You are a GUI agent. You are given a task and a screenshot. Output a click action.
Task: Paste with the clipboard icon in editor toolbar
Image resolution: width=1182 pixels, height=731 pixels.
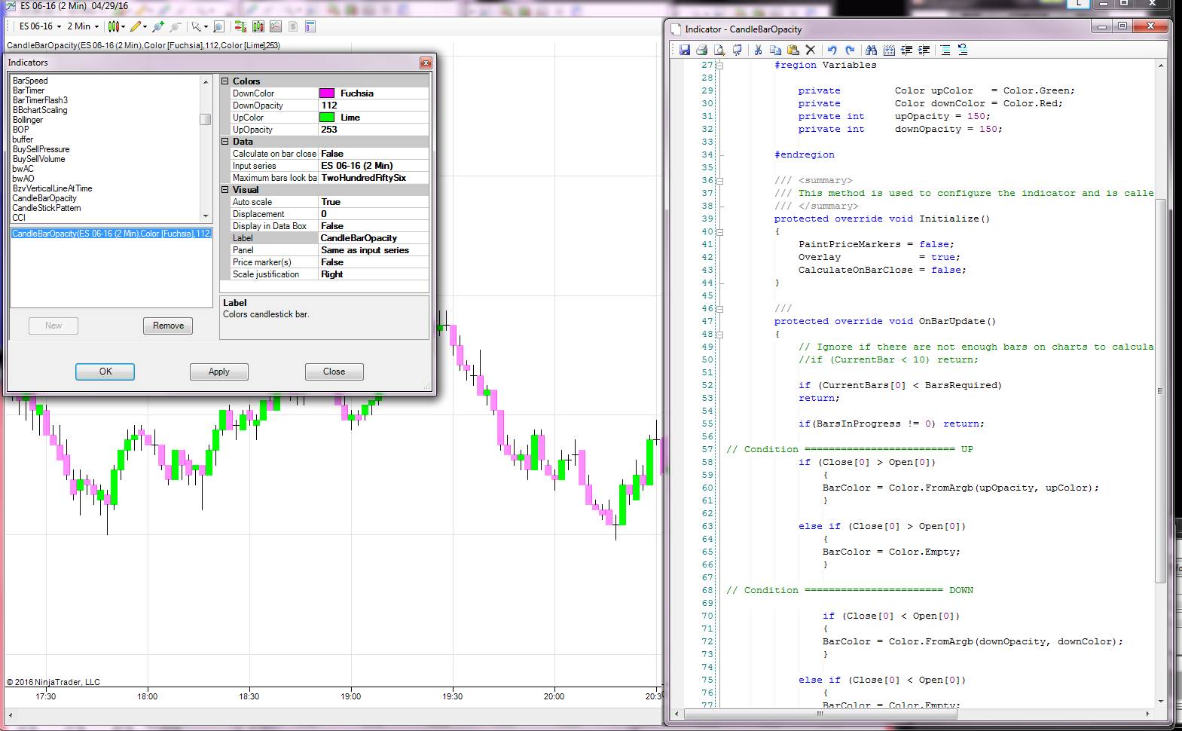point(793,50)
